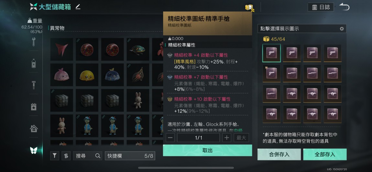Select the bottle consumables category icon

pyautogui.click(x=34, y=63)
